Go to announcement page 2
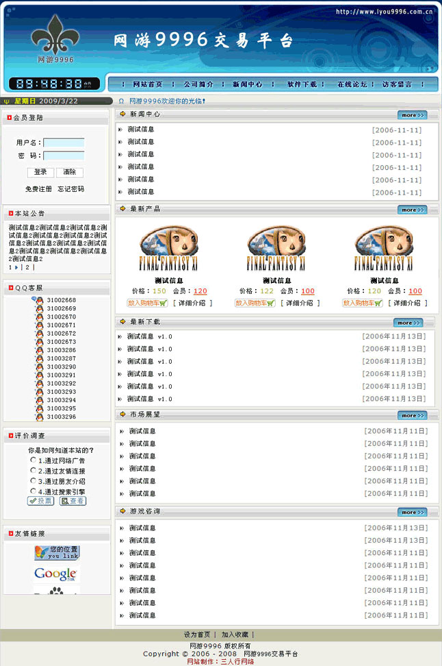442x666 pixels. click(27, 267)
